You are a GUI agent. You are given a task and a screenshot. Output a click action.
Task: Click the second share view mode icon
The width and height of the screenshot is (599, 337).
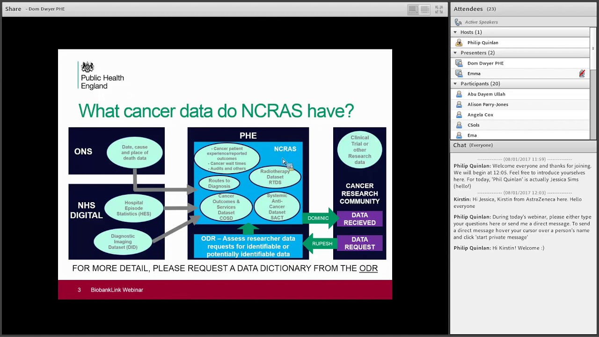(x=425, y=9)
